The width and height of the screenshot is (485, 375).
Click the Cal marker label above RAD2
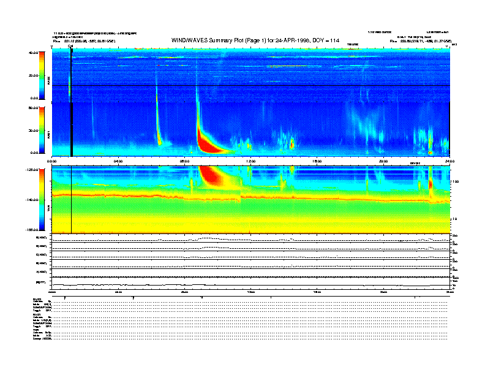tap(70, 47)
